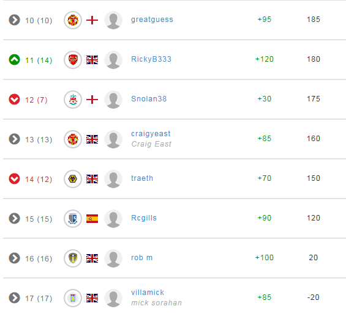346x317 pixels.
Task: Click the grey arrow at rank 15
Action: [x=14, y=219]
